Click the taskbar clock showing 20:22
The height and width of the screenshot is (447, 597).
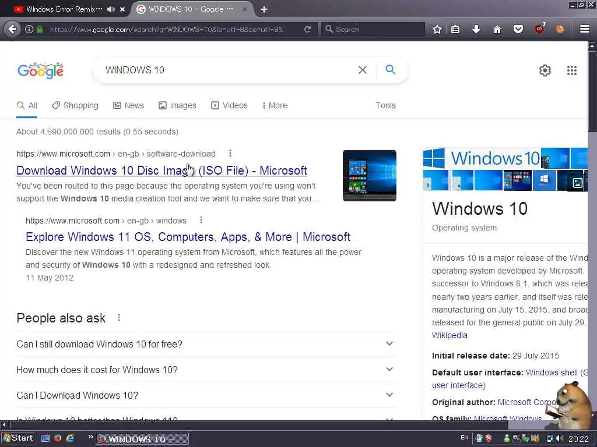[579, 439]
